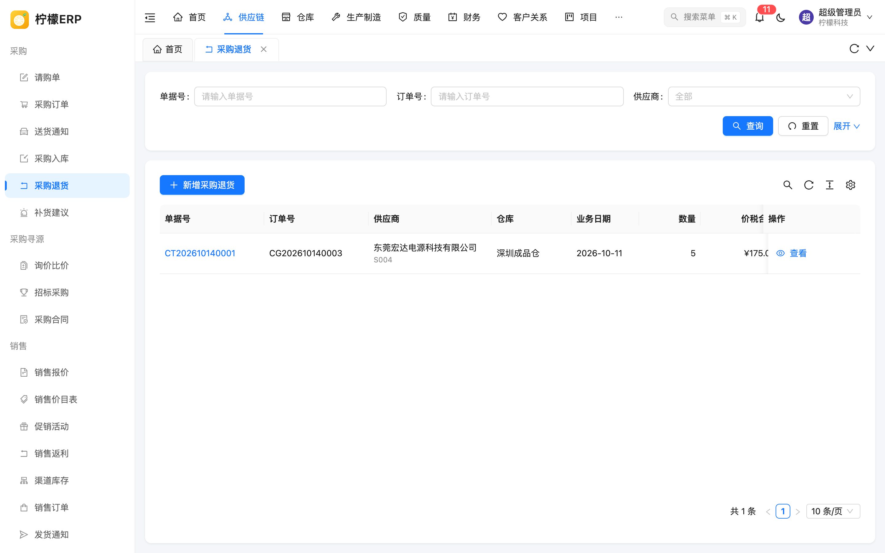Open 采购订单 sidebar item
885x553 pixels.
pos(67,104)
